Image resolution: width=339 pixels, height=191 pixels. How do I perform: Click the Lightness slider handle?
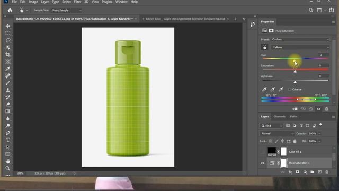[295, 82]
